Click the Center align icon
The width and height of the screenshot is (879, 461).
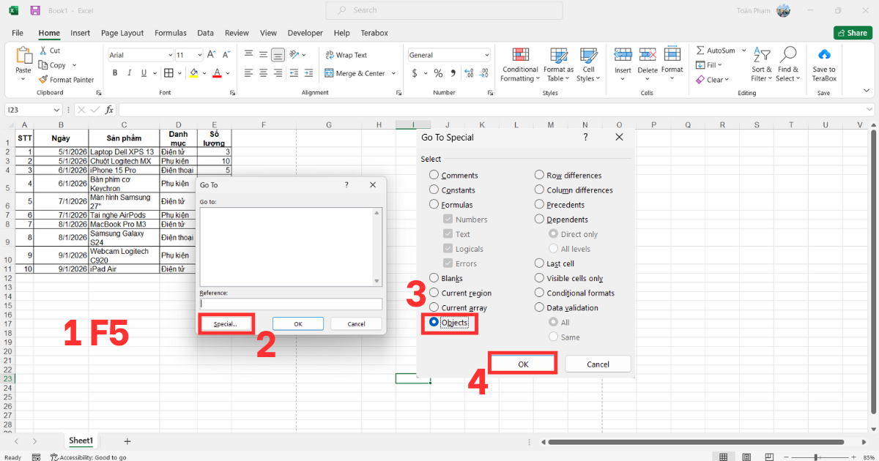263,73
